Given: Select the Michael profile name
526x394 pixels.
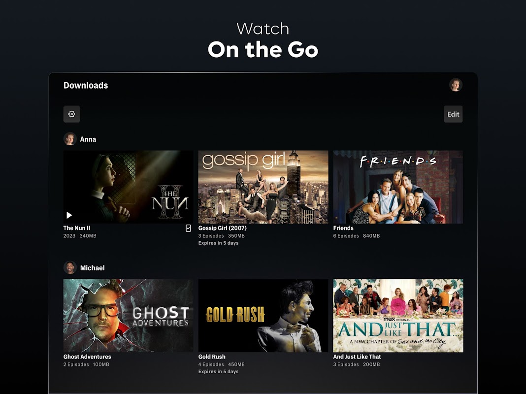Looking at the screenshot, I should [x=92, y=268].
